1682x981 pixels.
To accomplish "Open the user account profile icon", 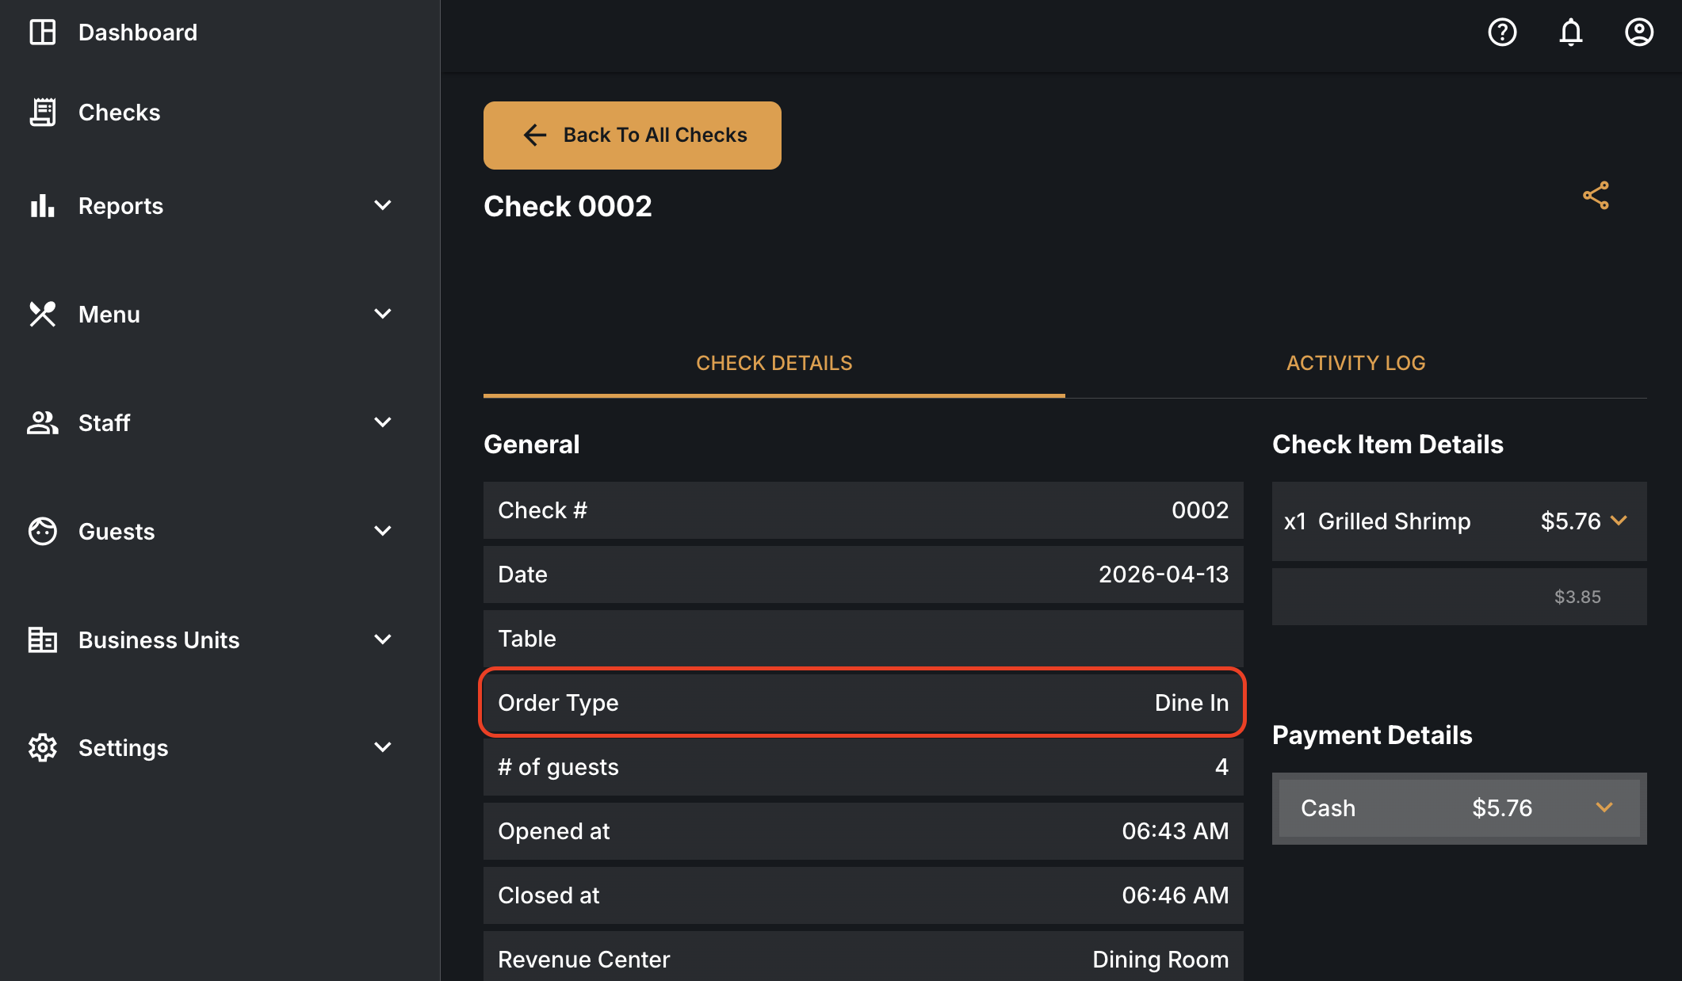I will 1639,32.
